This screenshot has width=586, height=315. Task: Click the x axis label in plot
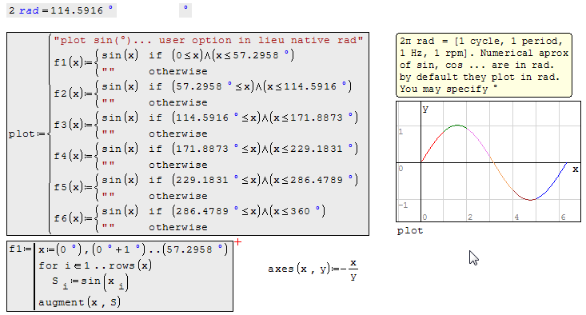[576, 169]
